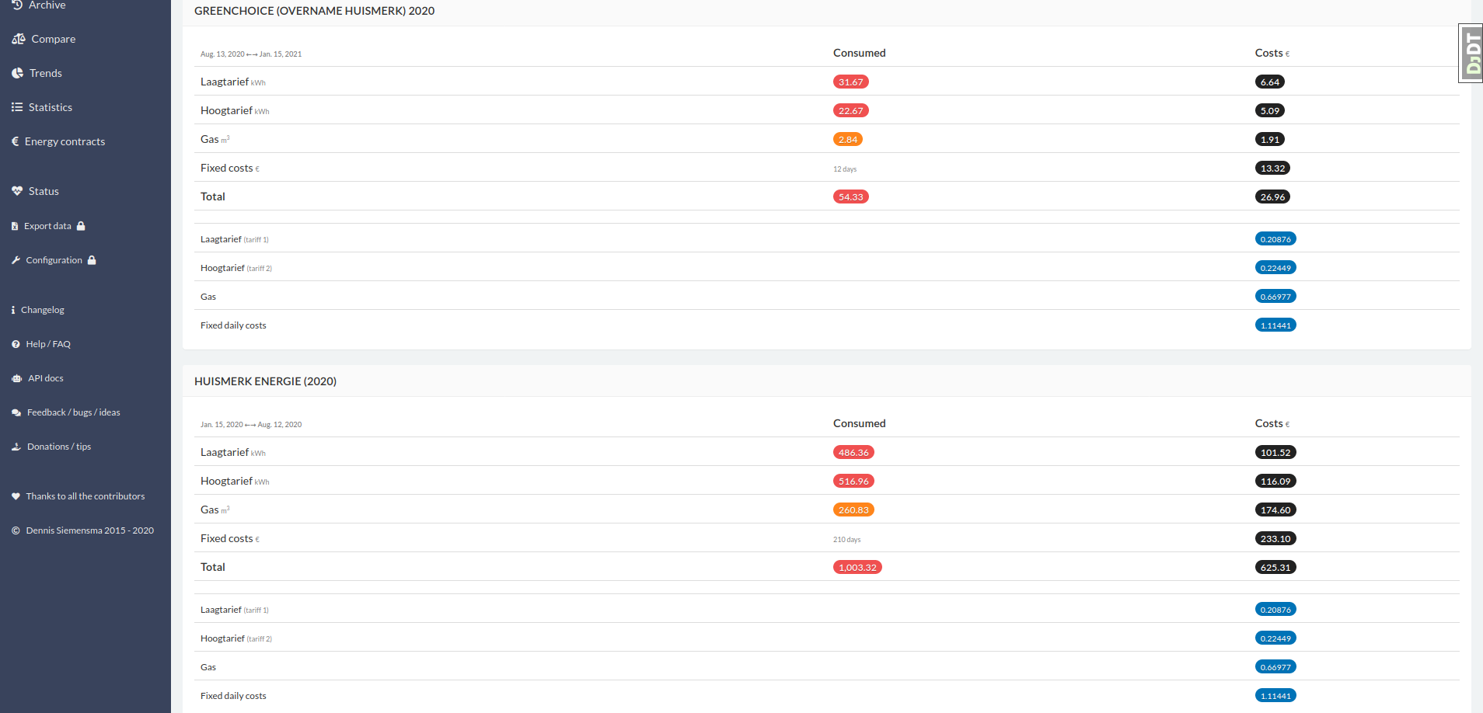
Task: Open Feedback / bugs / ideas
Action: 74,412
